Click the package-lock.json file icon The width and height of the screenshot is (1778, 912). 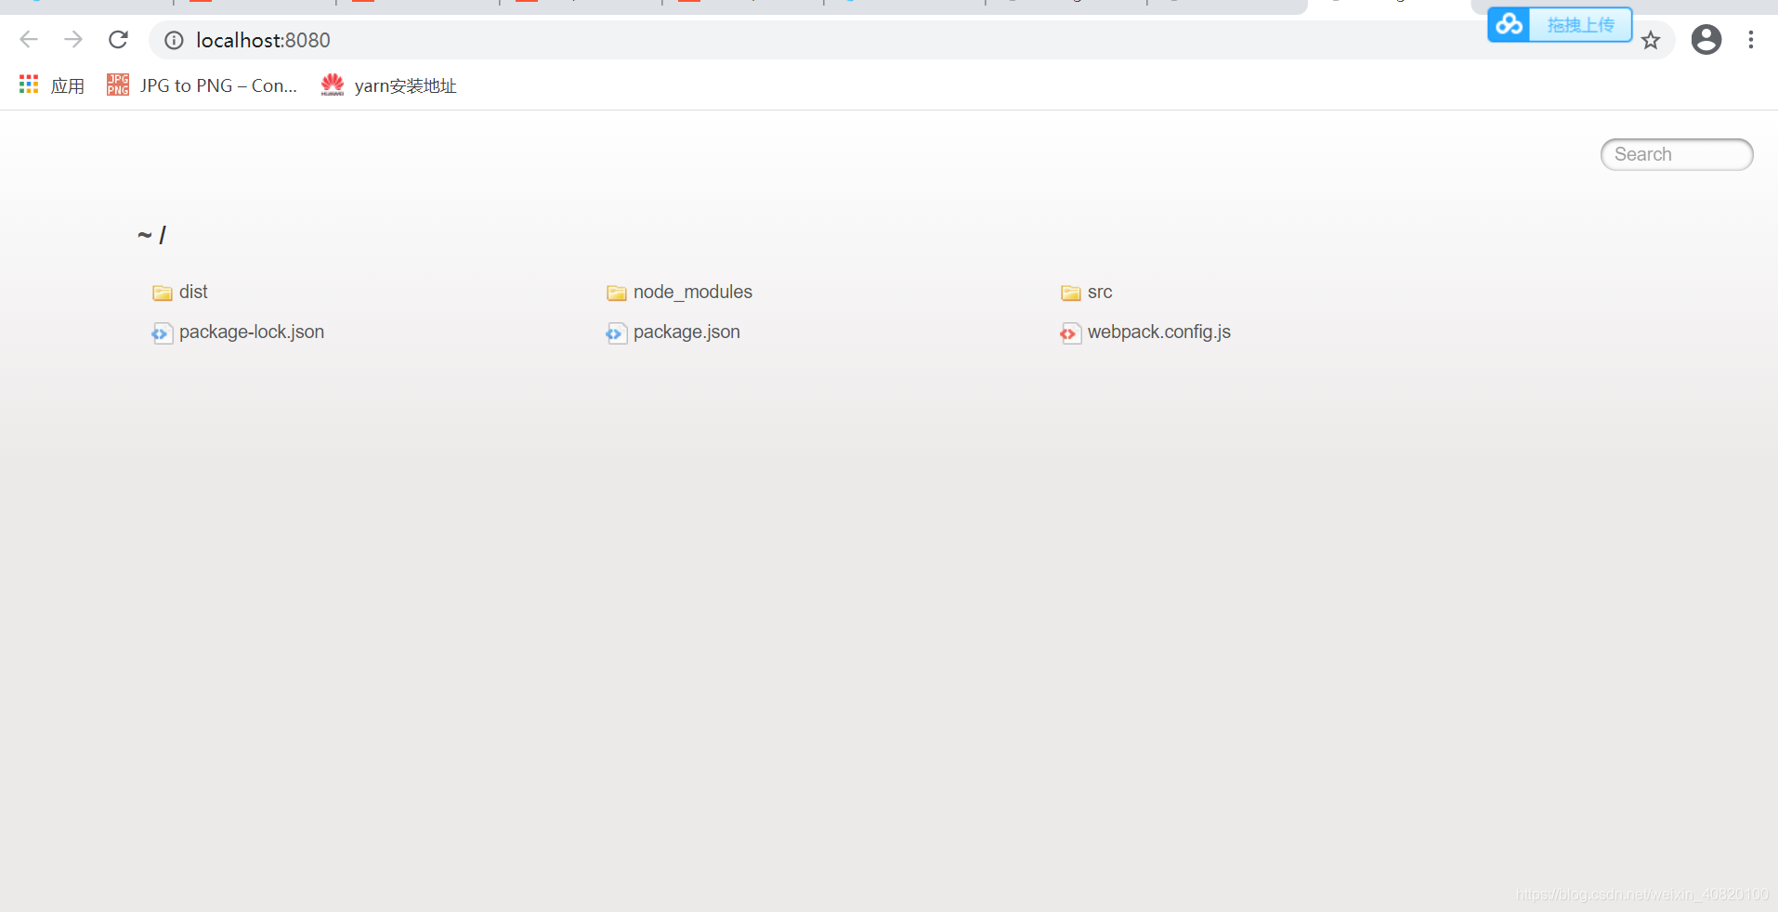162,332
